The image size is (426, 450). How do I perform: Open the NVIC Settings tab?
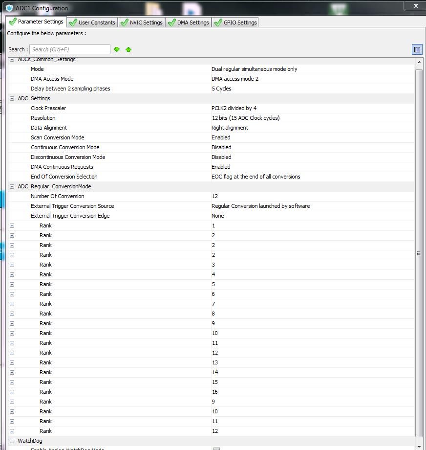click(142, 22)
